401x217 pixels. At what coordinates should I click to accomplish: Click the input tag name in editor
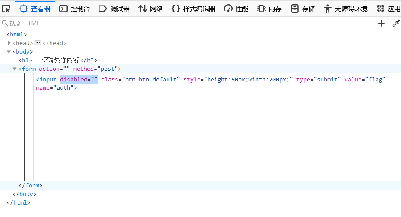(48, 80)
